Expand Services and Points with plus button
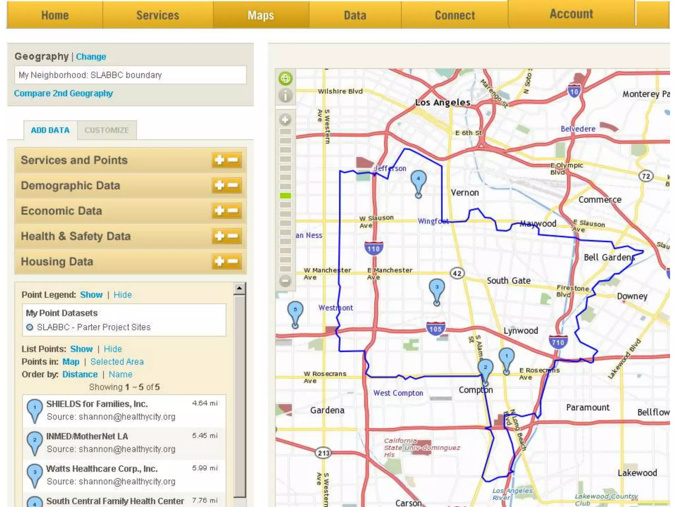Screen dimensions: 676x507 coord(219,160)
